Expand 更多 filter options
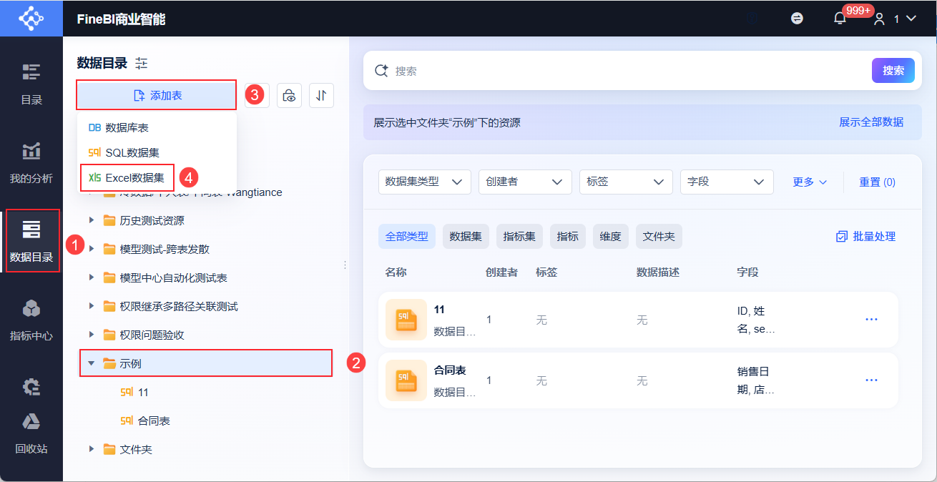This screenshot has width=937, height=482. [x=810, y=182]
